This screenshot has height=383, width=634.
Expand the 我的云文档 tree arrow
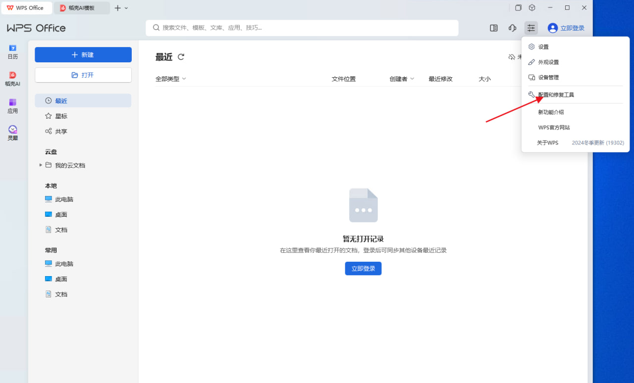41,165
